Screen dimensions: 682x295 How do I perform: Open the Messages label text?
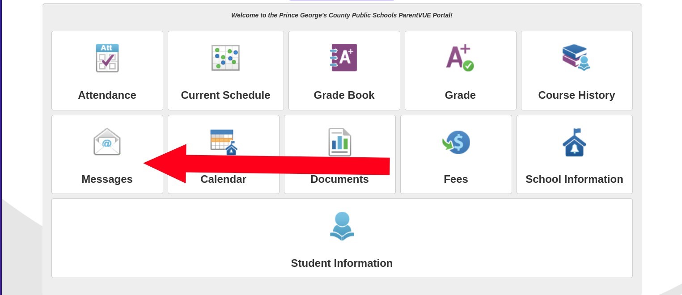tap(107, 179)
